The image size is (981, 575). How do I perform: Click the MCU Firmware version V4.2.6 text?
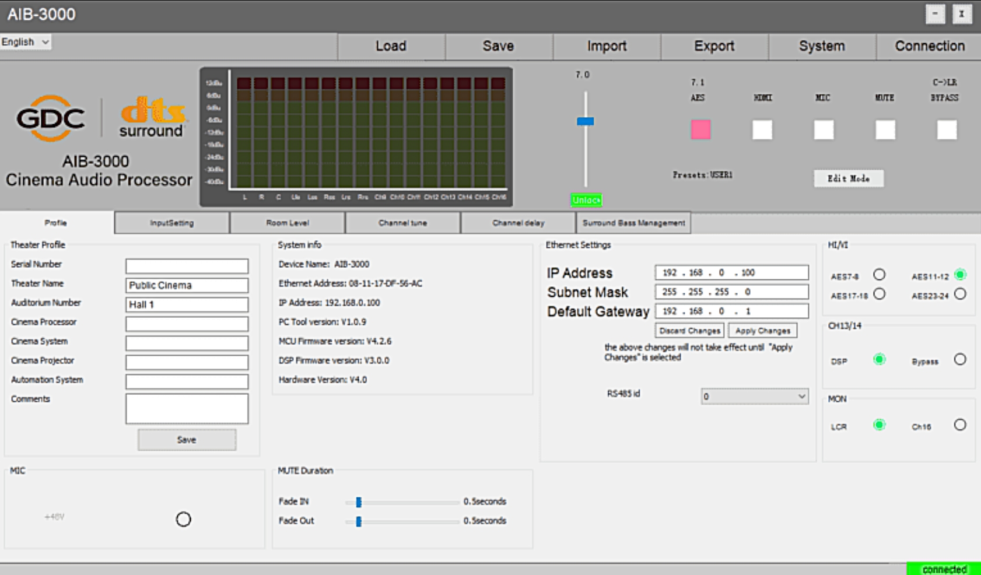335,341
